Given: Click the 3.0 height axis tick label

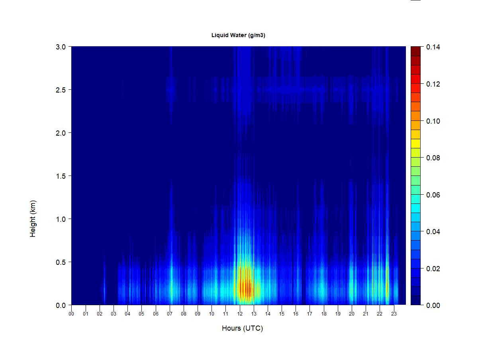Looking at the screenshot, I should [x=61, y=47].
